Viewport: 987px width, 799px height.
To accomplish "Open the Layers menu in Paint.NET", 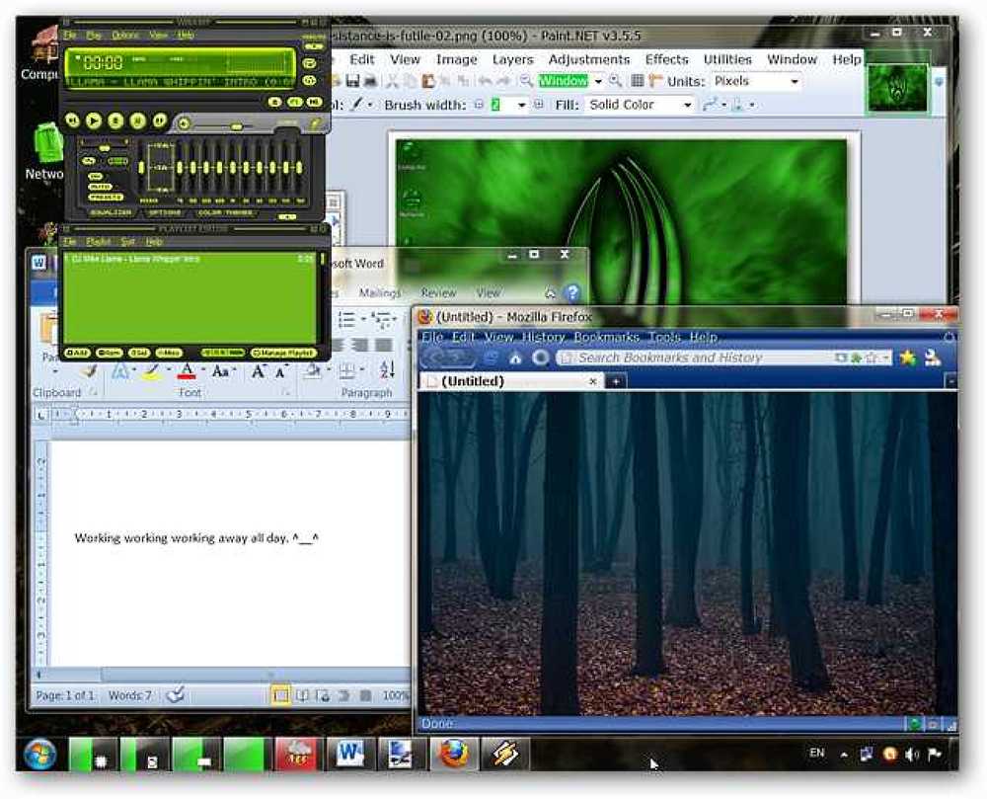I will (512, 59).
